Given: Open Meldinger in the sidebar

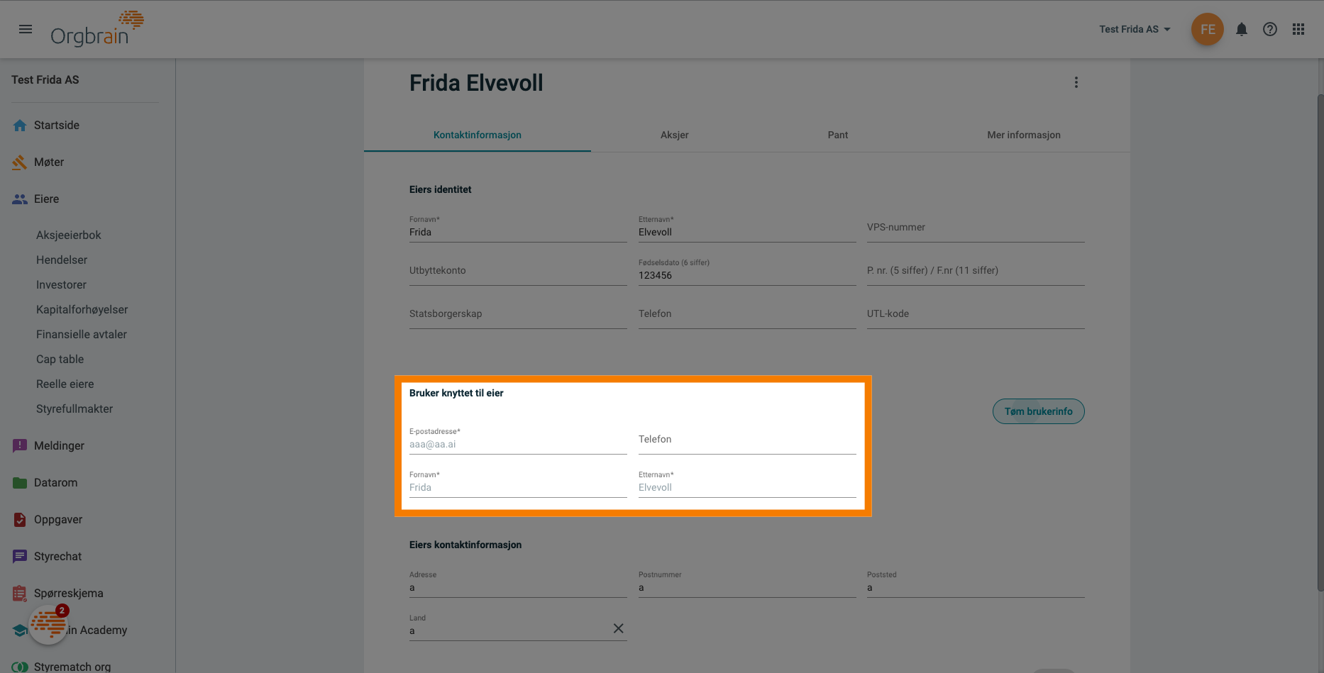Looking at the screenshot, I should [x=60, y=446].
